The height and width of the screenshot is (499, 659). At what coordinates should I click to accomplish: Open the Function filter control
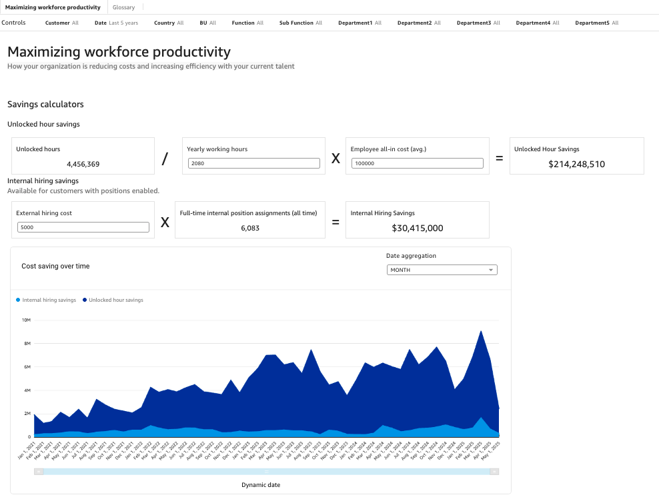[x=247, y=23]
